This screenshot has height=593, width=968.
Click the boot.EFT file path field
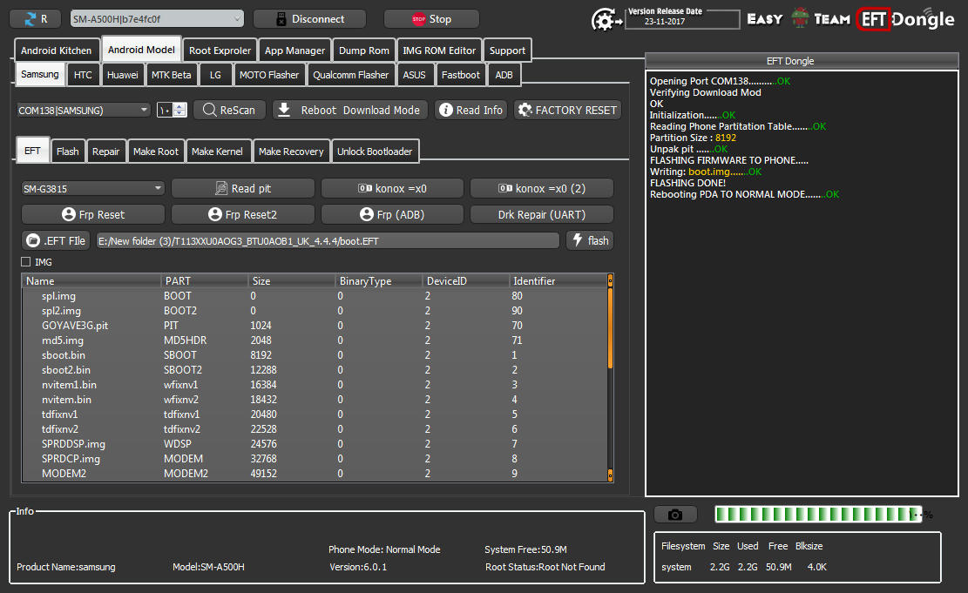(328, 240)
